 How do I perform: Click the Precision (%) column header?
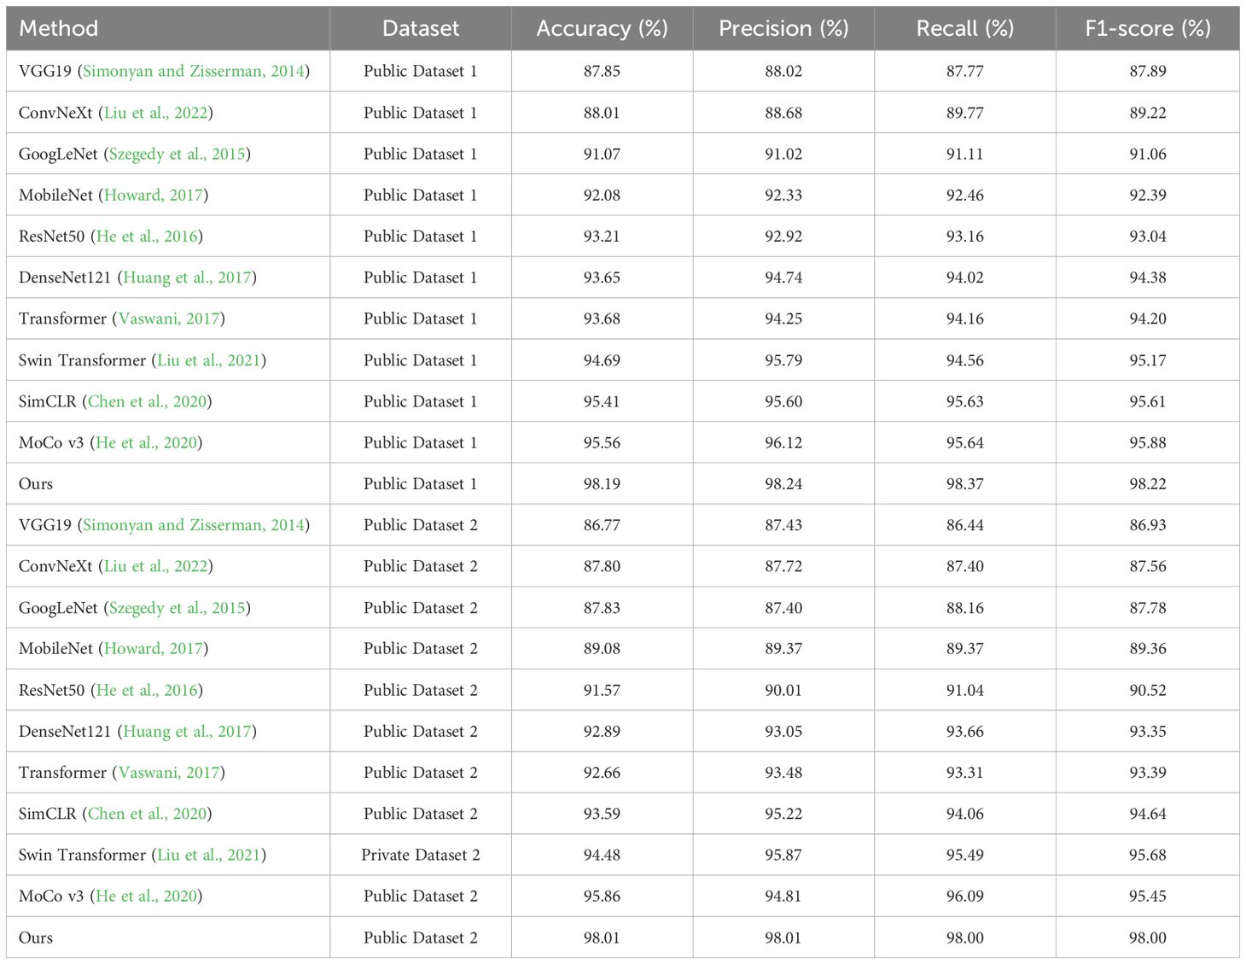coord(783,29)
